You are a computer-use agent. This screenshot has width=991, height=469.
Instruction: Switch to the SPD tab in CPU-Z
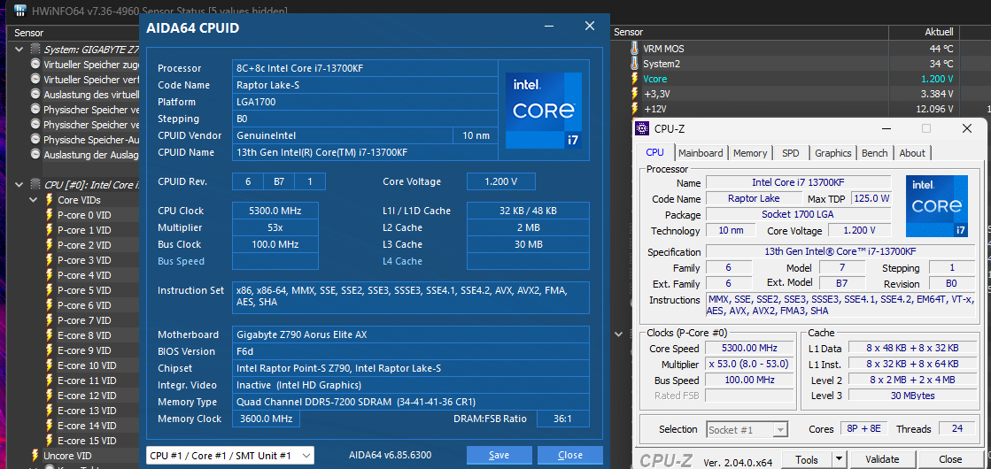pos(791,153)
